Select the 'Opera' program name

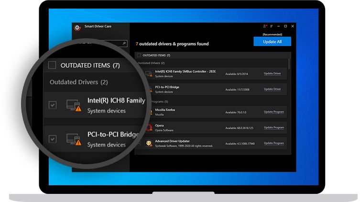tap(159, 125)
